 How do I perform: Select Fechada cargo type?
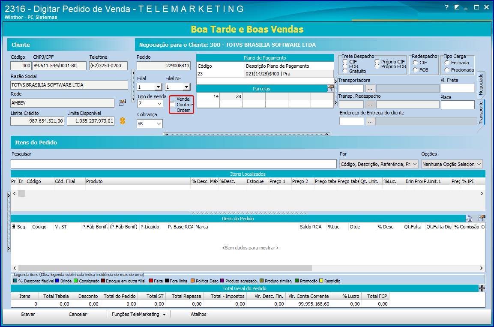coord(447,63)
